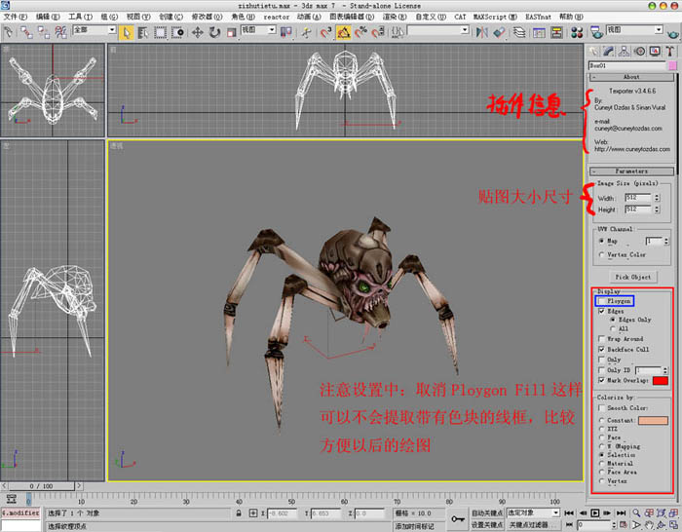682x532 pixels.
Task: Open the reactor menu
Action: tap(276, 17)
